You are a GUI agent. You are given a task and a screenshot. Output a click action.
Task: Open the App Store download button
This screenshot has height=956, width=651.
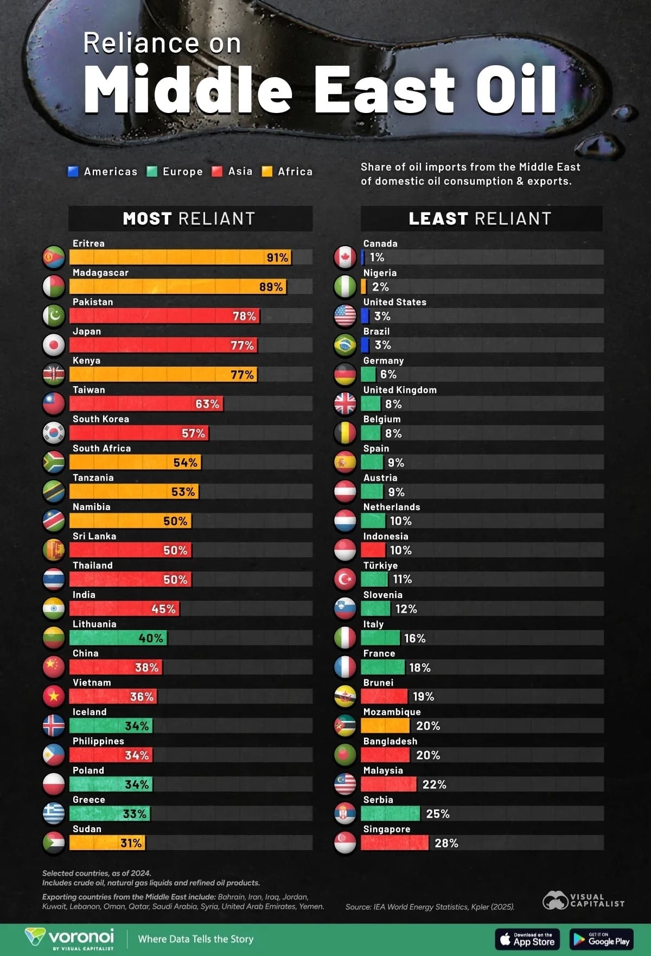coord(527,939)
